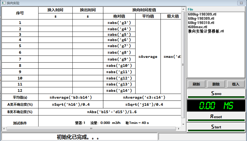
Task: Click the horizontal scrollbar left arrow
Action: coord(3,129)
